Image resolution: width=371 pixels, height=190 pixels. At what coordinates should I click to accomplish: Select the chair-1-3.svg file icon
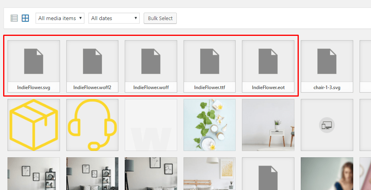coord(327,61)
